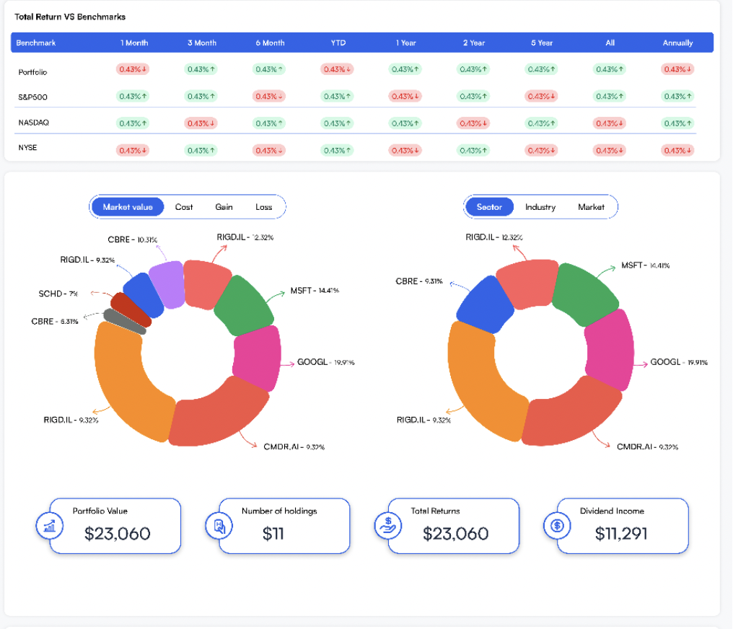Click the All column header
Viewport: 733px width, 629px height.
[610, 43]
